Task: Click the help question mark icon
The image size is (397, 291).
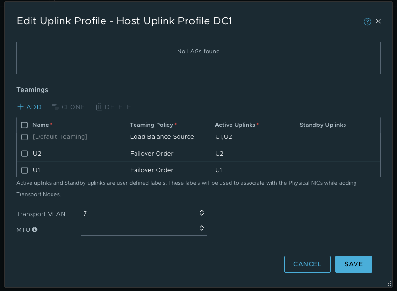Action: point(367,21)
